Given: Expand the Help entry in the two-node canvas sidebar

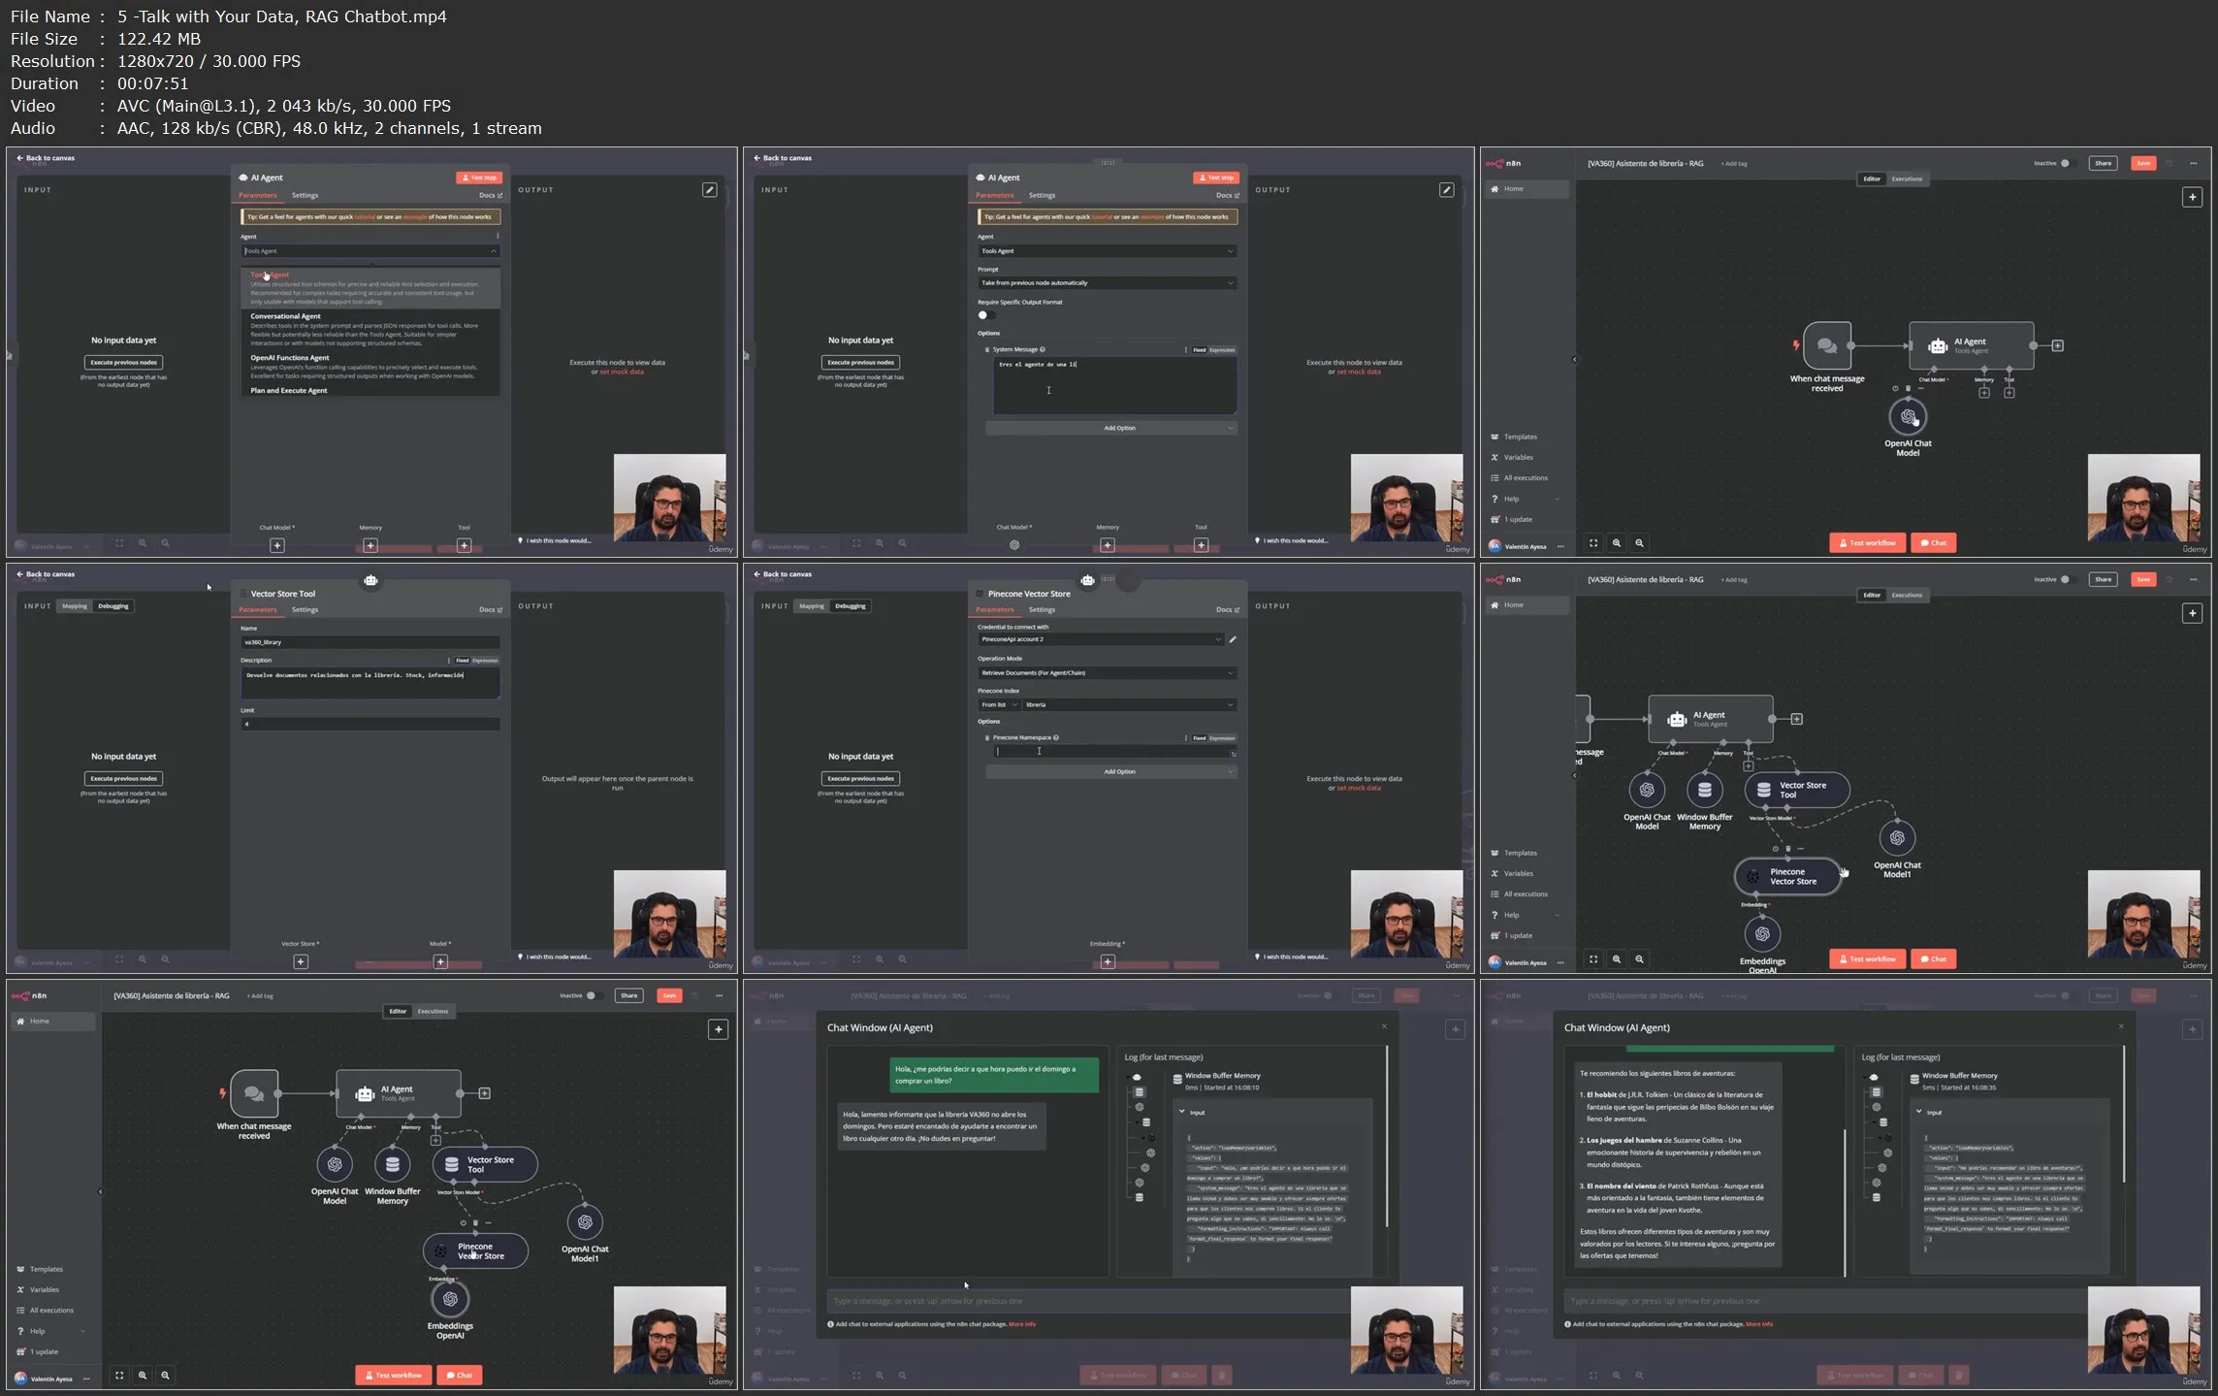Looking at the screenshot, I should [1526, 499].
